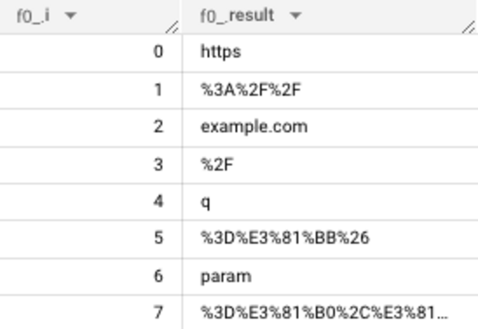Click index cell with value 5
The width and height of the screenshot is (478, 329).
[158, 238]
